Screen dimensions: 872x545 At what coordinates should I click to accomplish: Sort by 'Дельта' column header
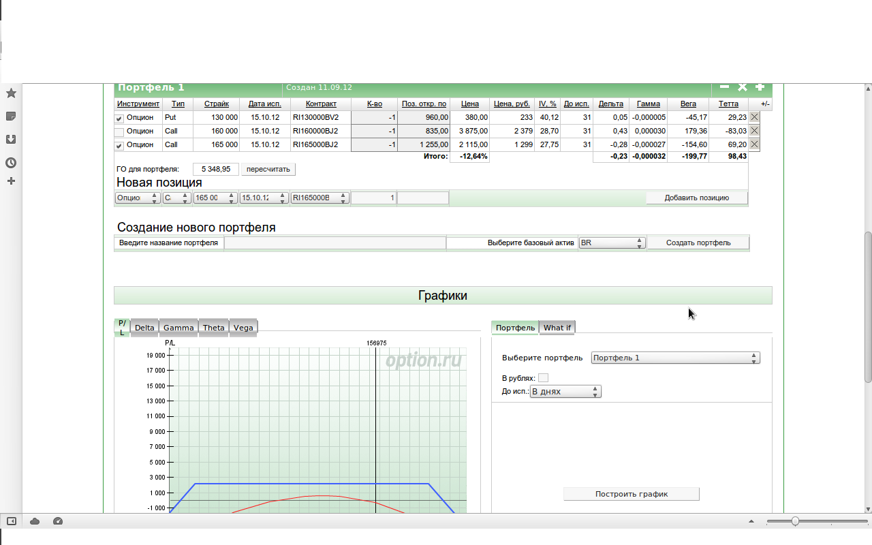[x=611, y=104]
